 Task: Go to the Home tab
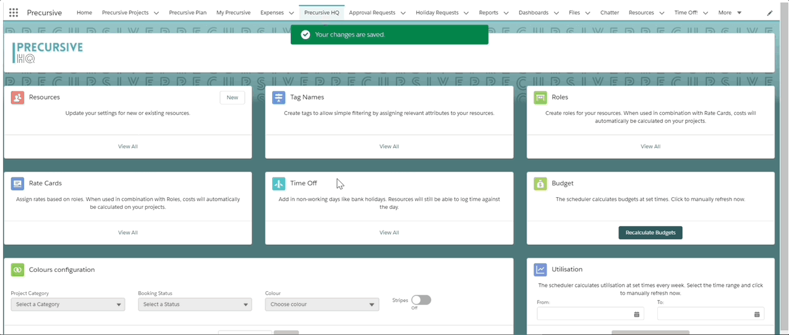pyautogui.click(x=84, y=12)
